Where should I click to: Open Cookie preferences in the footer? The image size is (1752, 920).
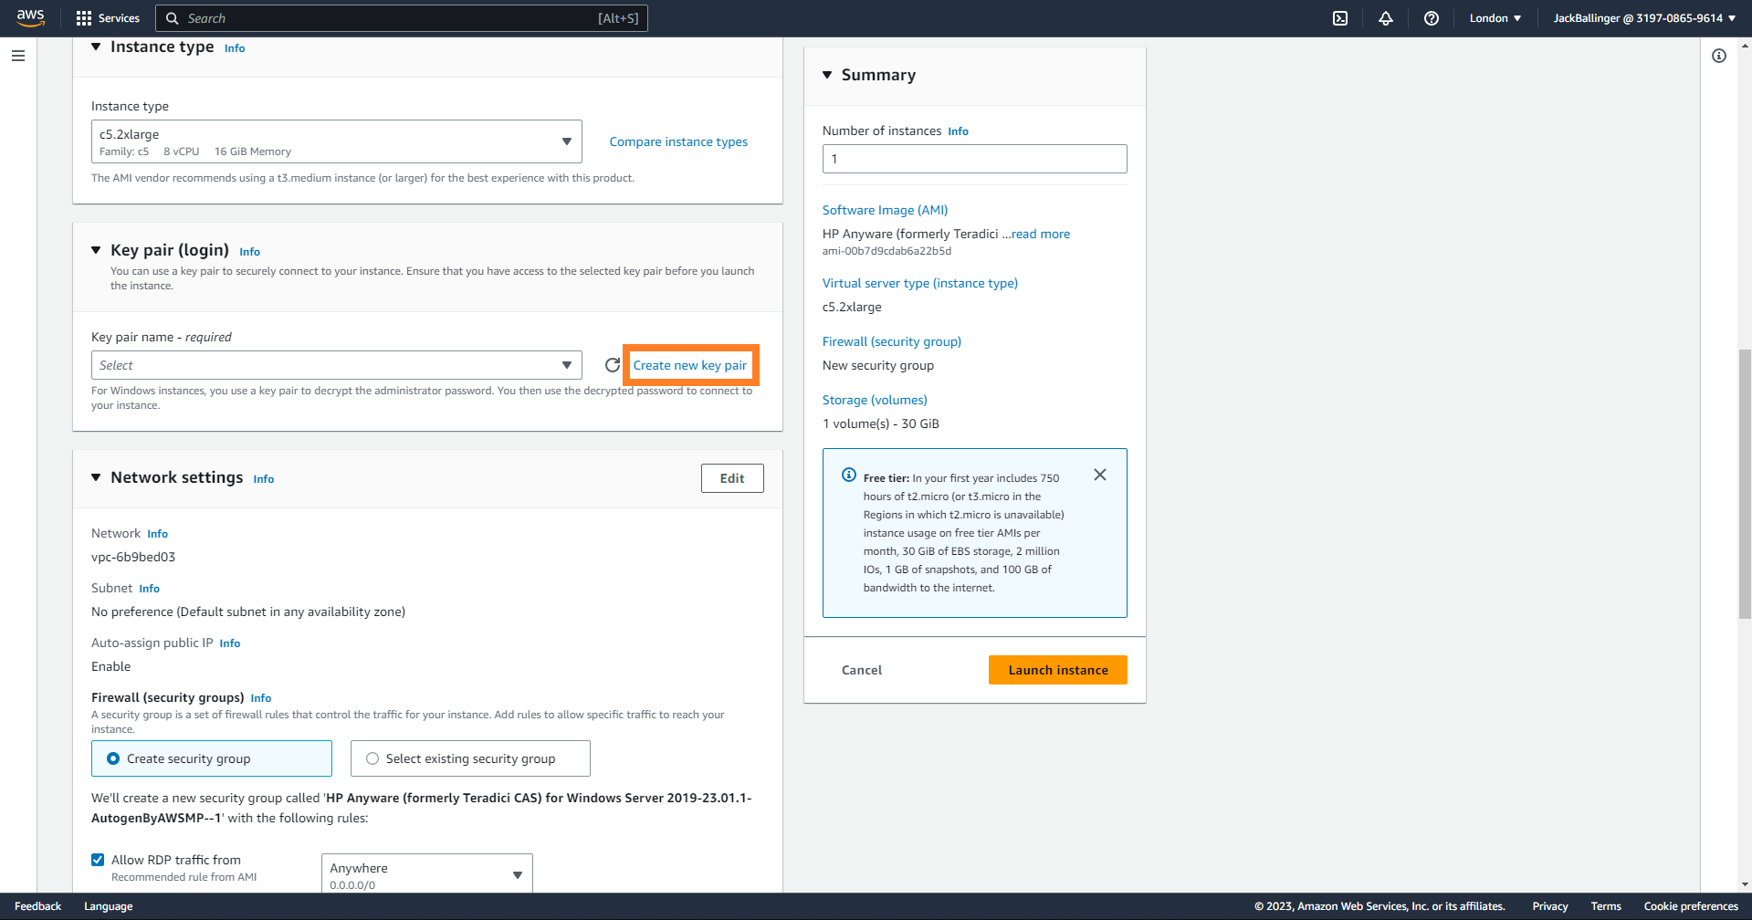click(1691, 906)
